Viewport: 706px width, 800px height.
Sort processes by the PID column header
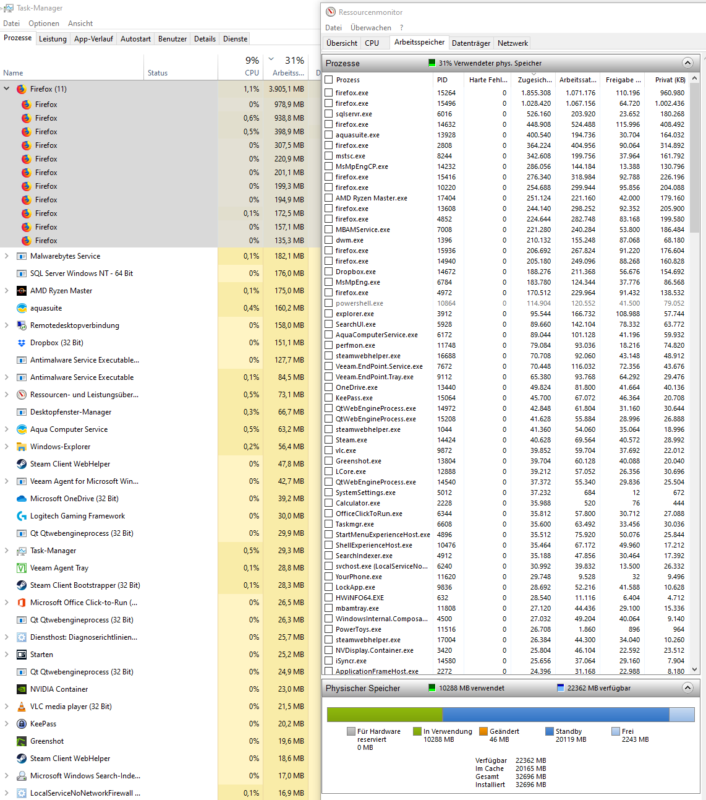[x=448, y=80]
